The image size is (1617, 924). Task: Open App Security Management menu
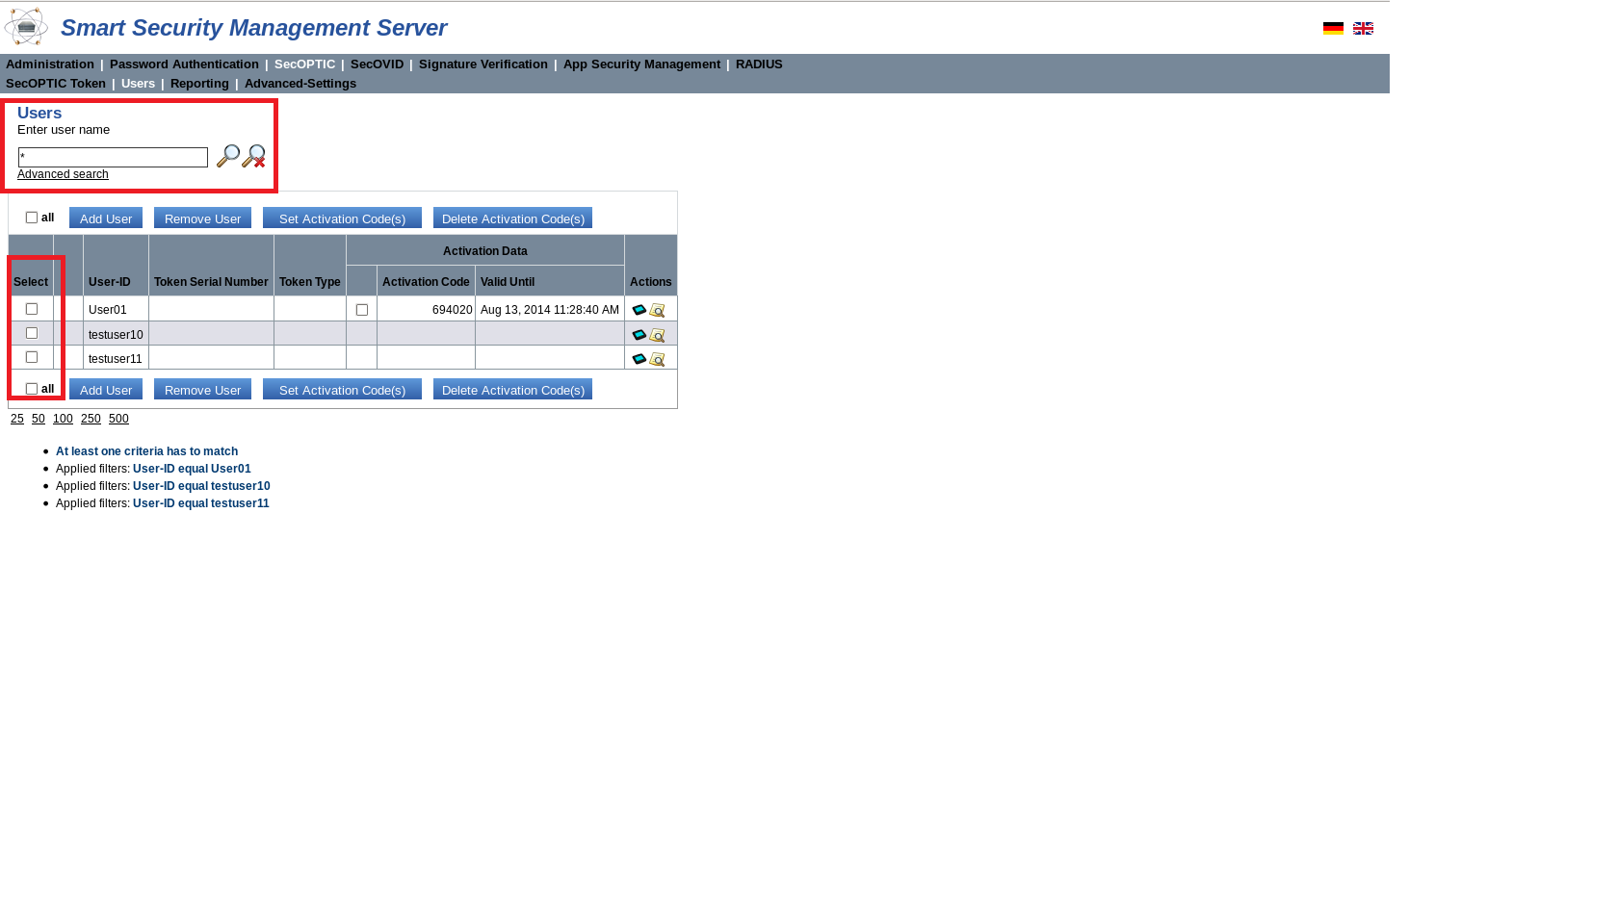click(x=641, y=64)
